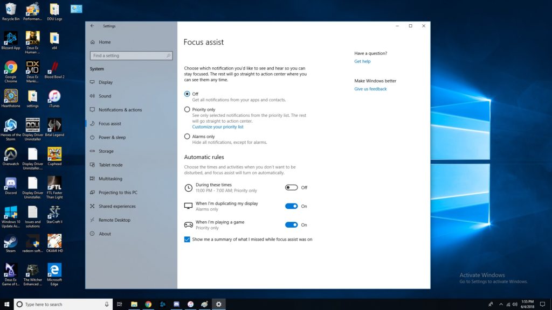Click the Find a setting search box
Screen dimensions: 552x310
coord(131,55)
